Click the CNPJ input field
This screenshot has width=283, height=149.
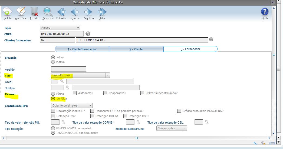[61, 34]
